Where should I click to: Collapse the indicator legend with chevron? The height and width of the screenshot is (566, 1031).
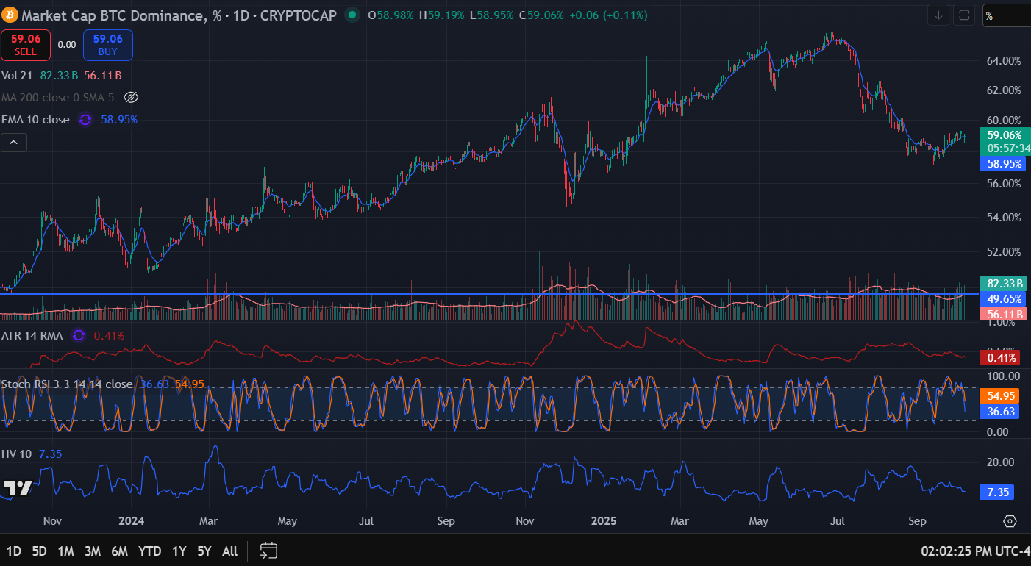(x=14, y=143)
